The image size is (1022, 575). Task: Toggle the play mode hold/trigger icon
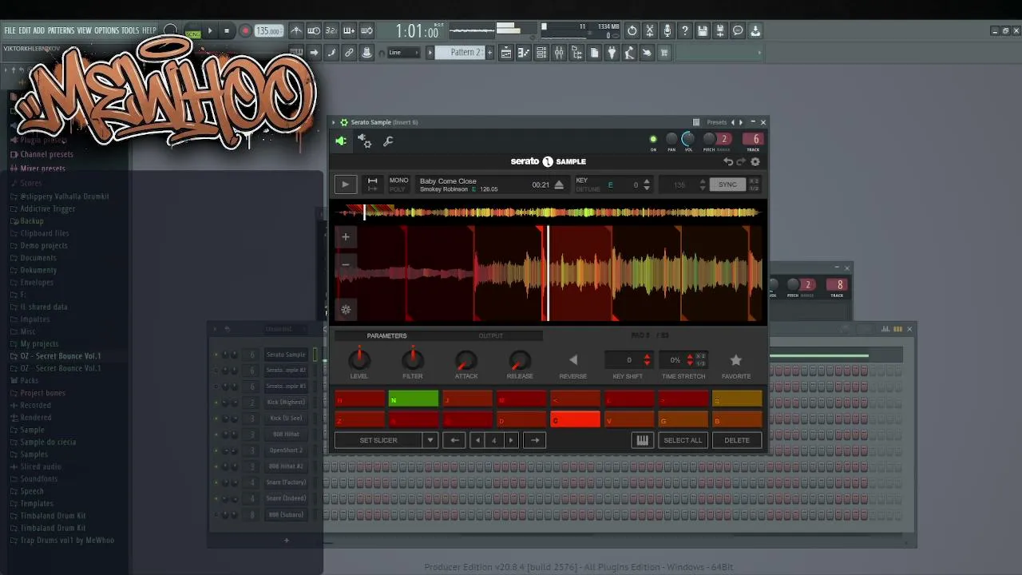tap(372, 184)
